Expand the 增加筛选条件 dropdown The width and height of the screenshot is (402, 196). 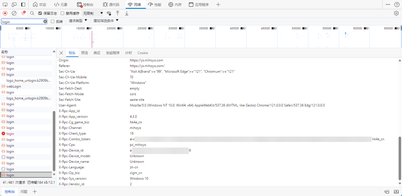[106, 21]
